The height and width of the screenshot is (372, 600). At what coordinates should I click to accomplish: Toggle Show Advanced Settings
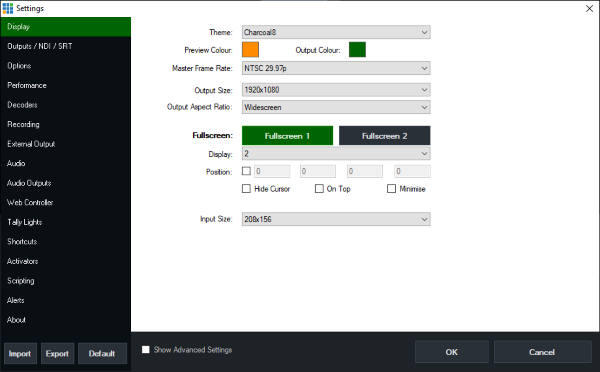click(146, 350)
